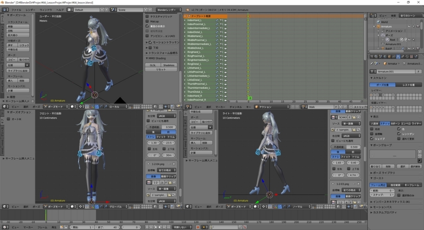
Task: Jump to the timeline end frame
Action: 169,227
